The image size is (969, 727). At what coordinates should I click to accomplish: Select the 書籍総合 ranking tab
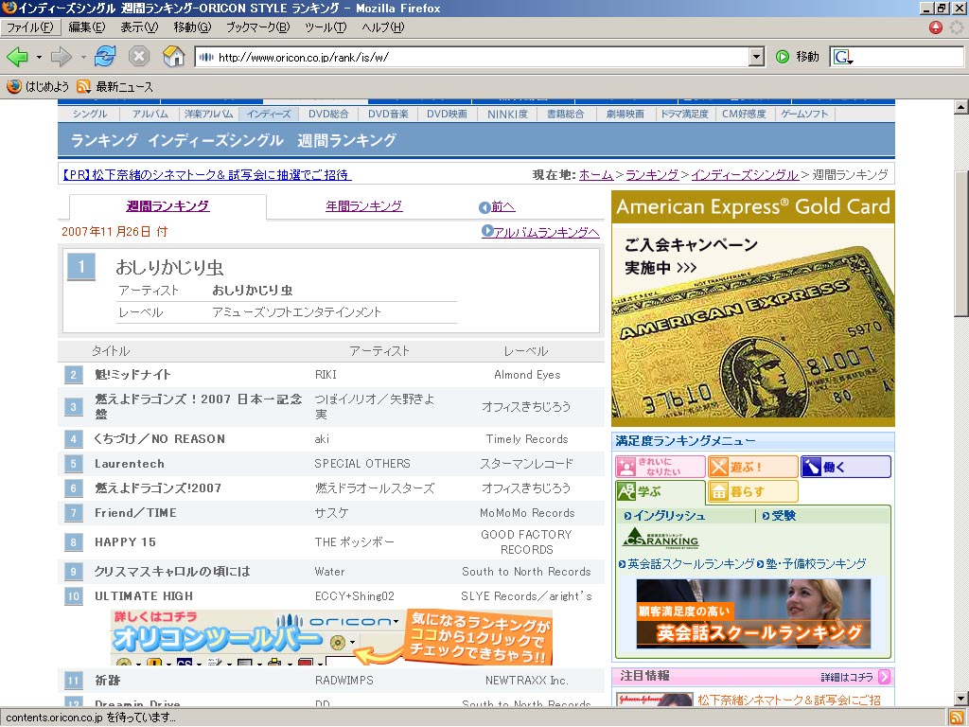(566, 114)
